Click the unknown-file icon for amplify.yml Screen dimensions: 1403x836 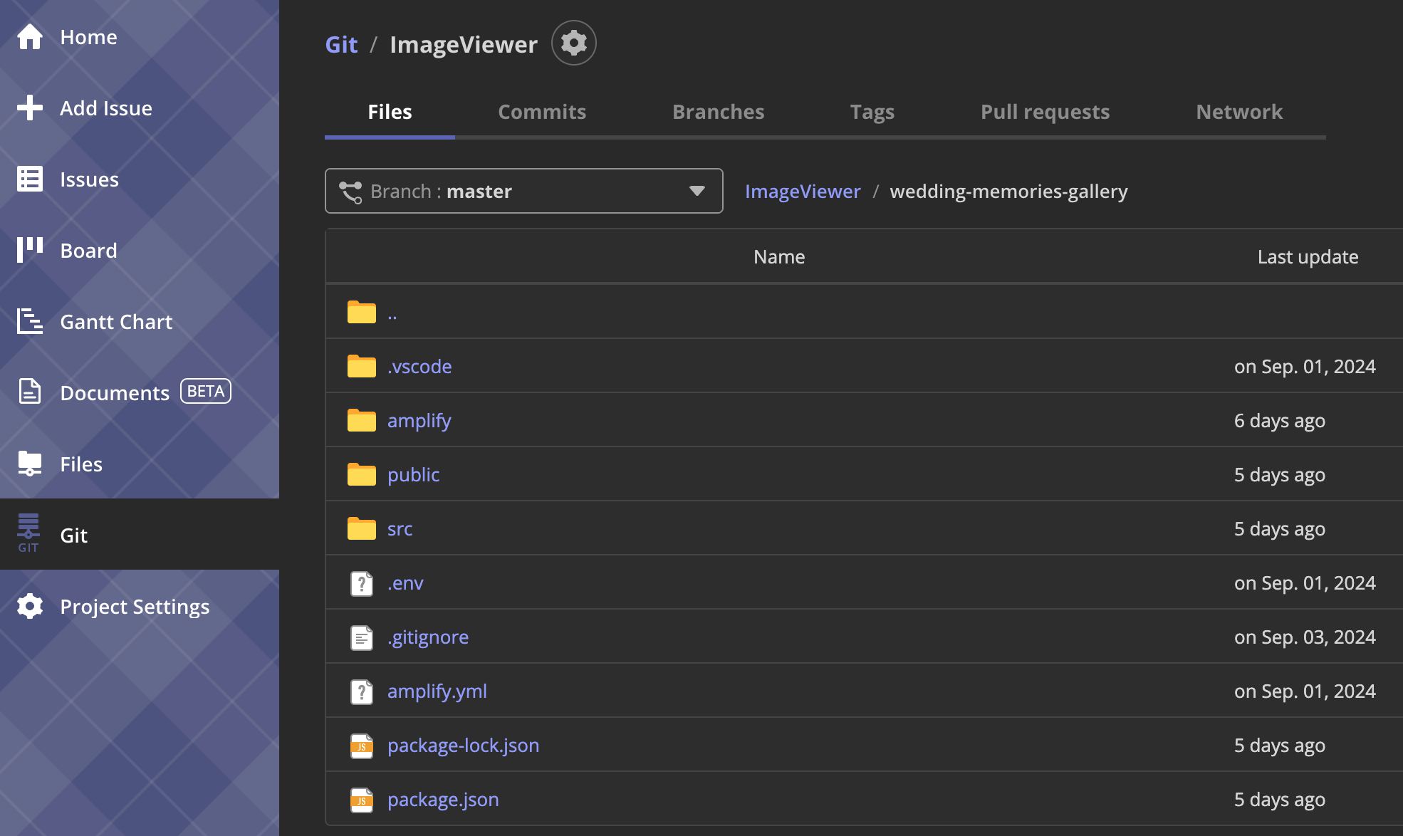362,691
